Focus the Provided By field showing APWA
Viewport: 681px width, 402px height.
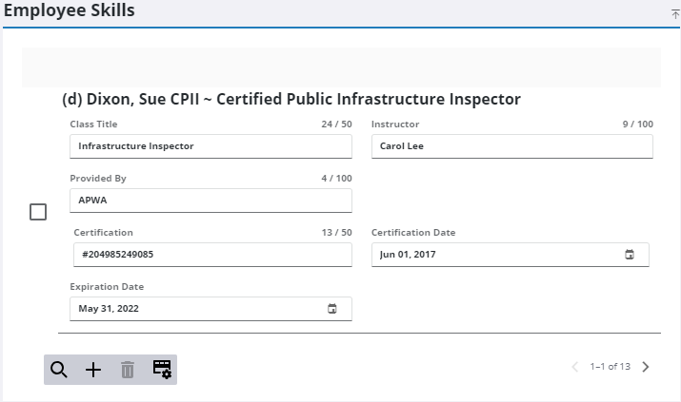(210, 201)
